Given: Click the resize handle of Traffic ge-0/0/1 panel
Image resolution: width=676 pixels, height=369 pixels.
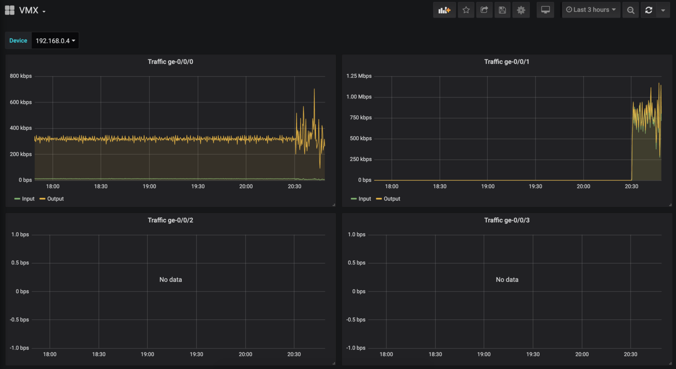Looking at the screenshot, I should pos(670,204).
